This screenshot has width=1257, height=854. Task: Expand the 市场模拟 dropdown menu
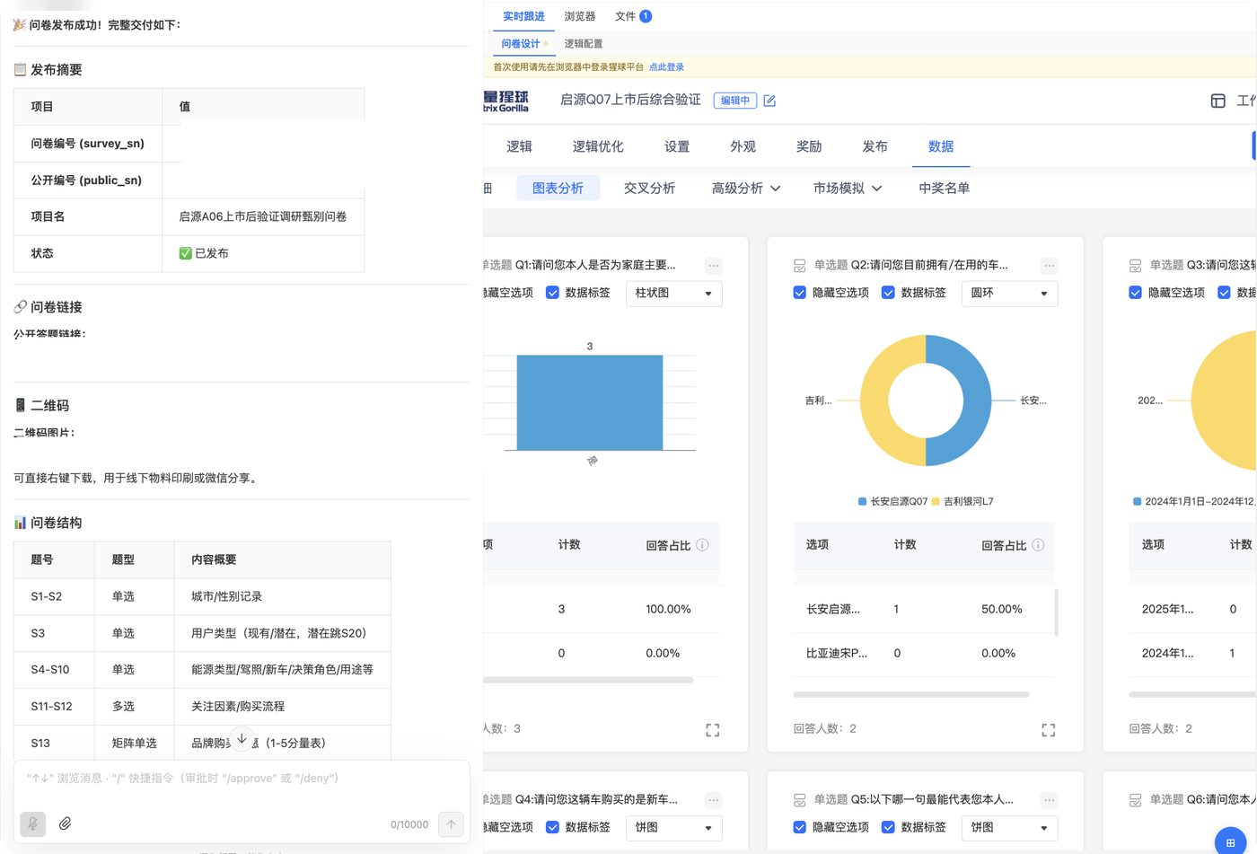[x=848, y=189]
